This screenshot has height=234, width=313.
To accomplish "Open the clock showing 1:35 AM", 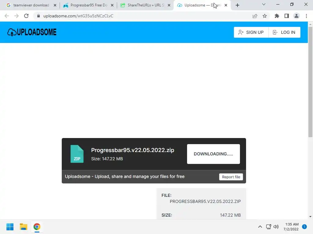I will click(x=291, y=227).
